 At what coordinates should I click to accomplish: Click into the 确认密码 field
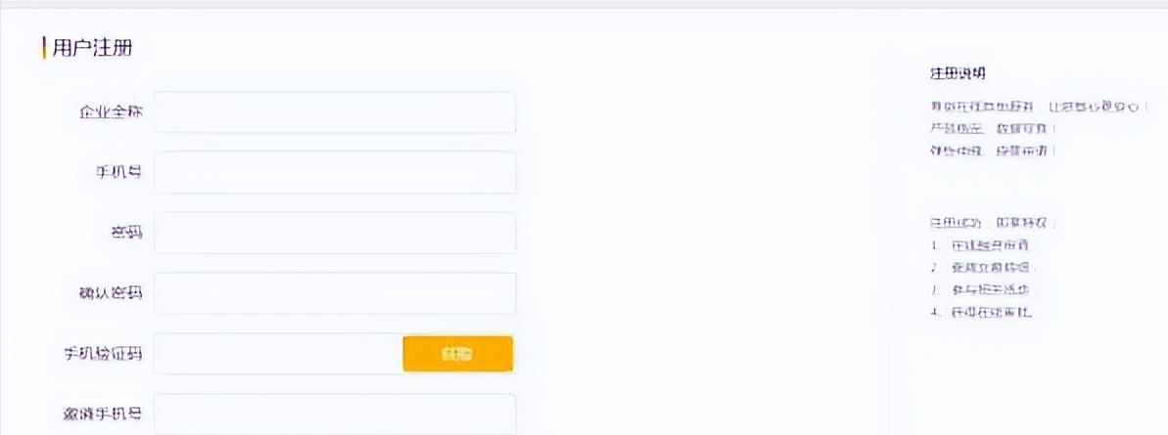(335, 293)
